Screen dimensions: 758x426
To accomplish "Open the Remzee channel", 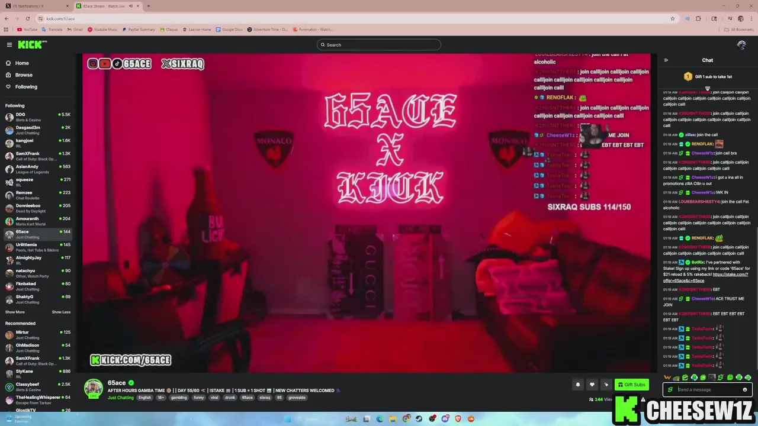I will [38, 195].
